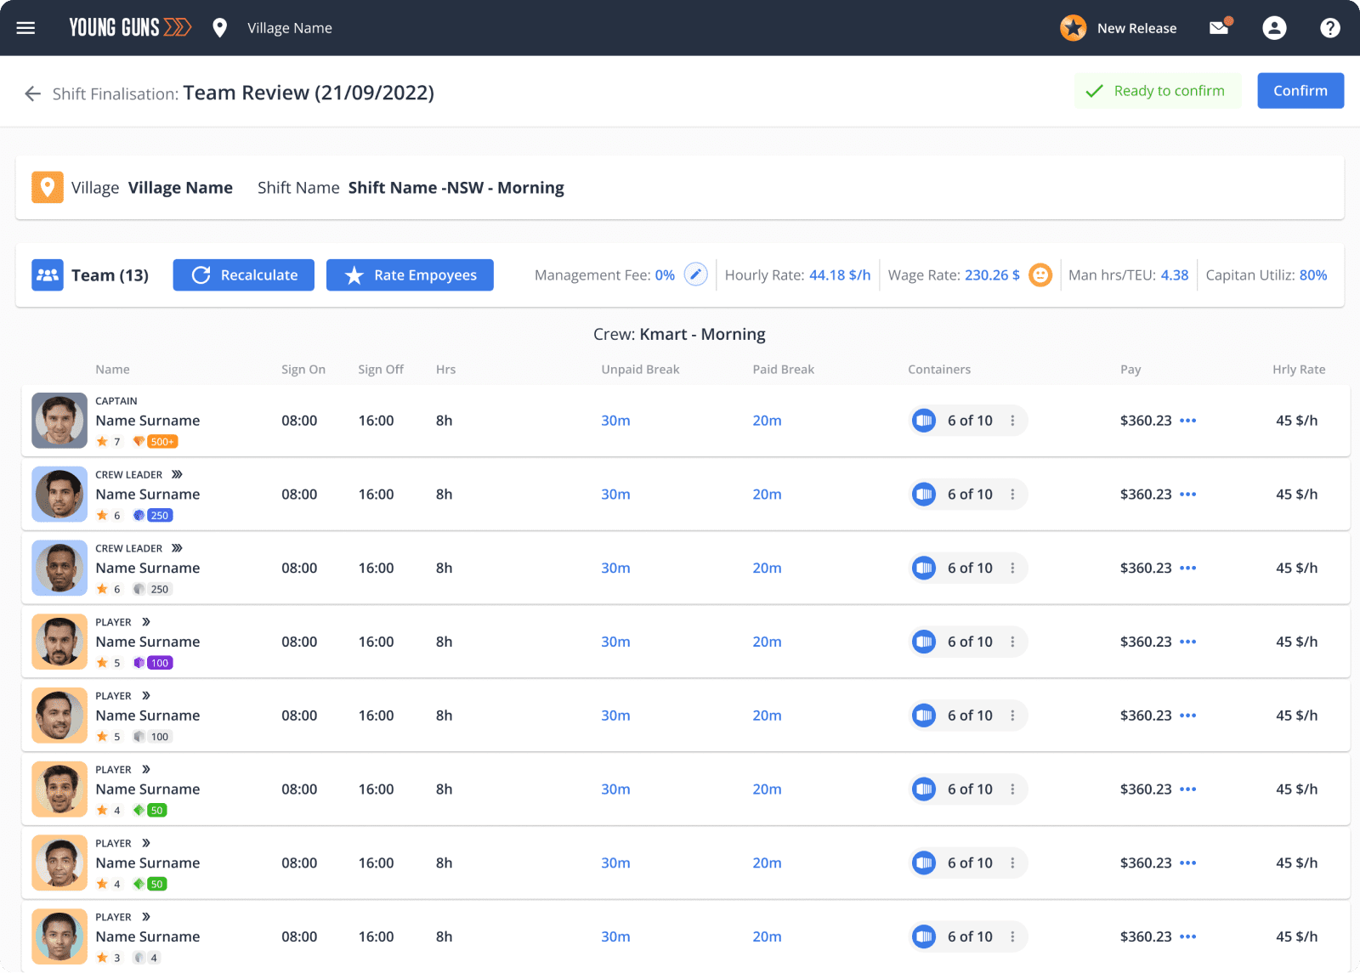
Task: Click the Ready to confirm status
Action: click(x=1158, y=91)
